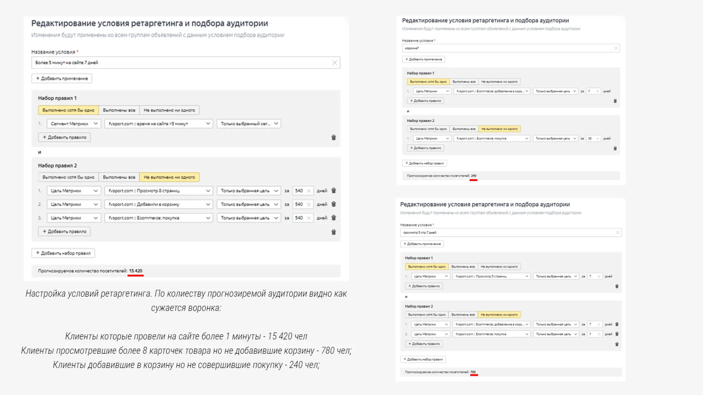Clear the "просмотр 5 стр 7 дней" name field with its X icon

click(617, 233)
